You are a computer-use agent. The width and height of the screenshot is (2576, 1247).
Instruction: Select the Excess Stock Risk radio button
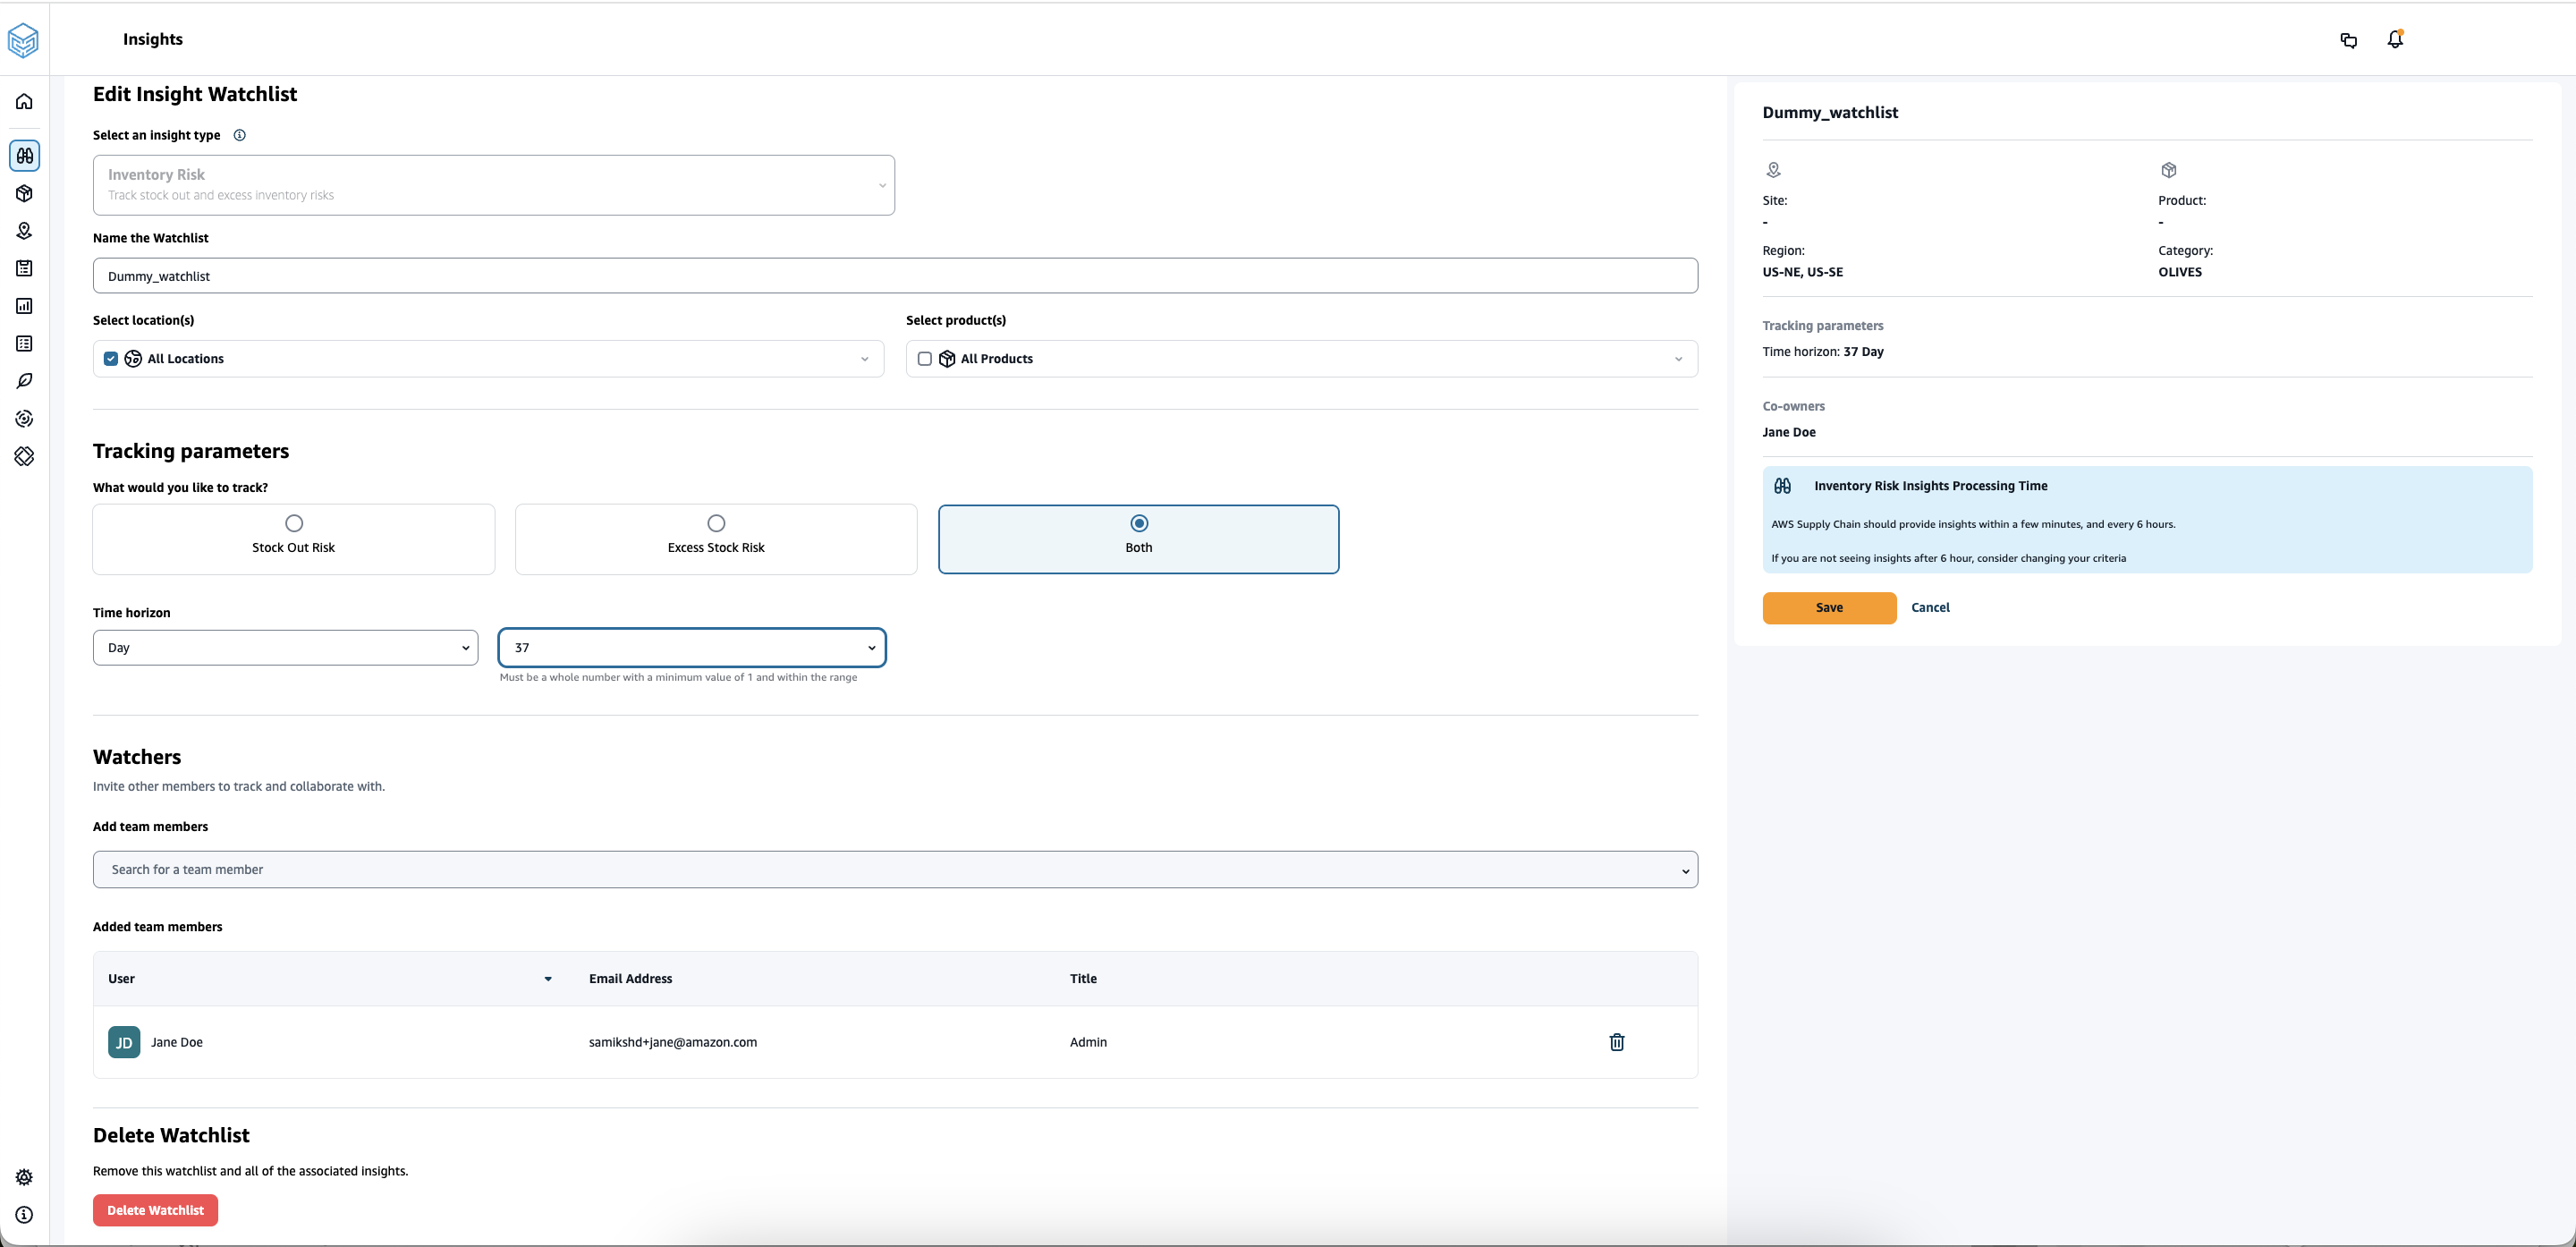(x=715, y=522)
